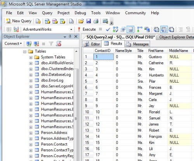194x161 pixels.
Task: Open the Debug menu
Action: click(x=80, y=13)
